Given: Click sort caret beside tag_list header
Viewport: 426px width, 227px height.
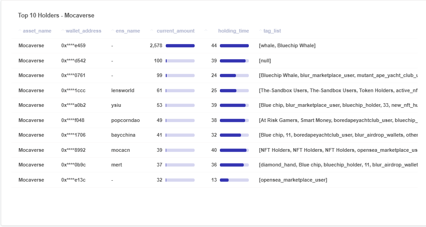Looking at the screenshot, I should [261, 30].
